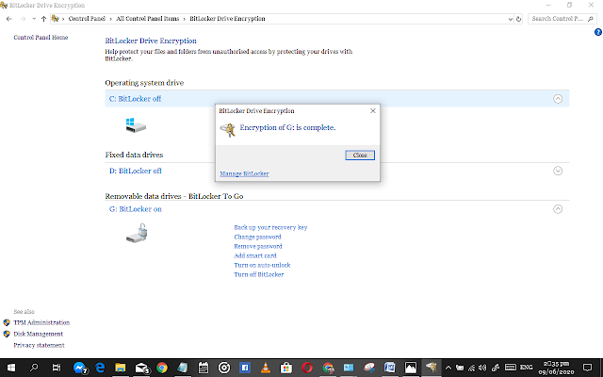Open Microsoft Store from taskbar

pos(286,368)
